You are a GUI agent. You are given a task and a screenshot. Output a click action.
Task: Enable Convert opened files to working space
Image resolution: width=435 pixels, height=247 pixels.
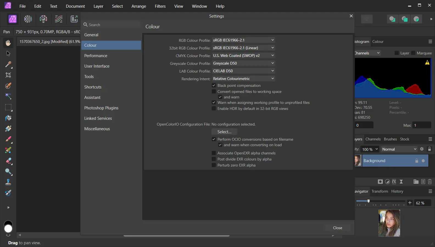pyautogui.click(x=214, y=91)
